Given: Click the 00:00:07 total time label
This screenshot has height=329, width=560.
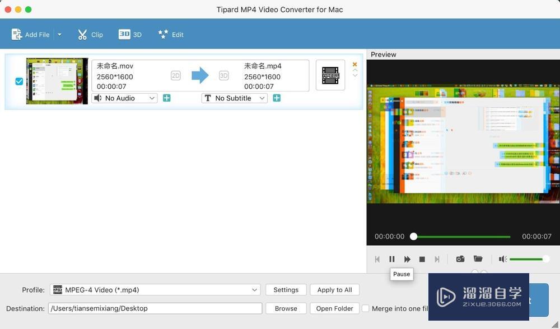Looking at the screenshot, I should [536, 236].
